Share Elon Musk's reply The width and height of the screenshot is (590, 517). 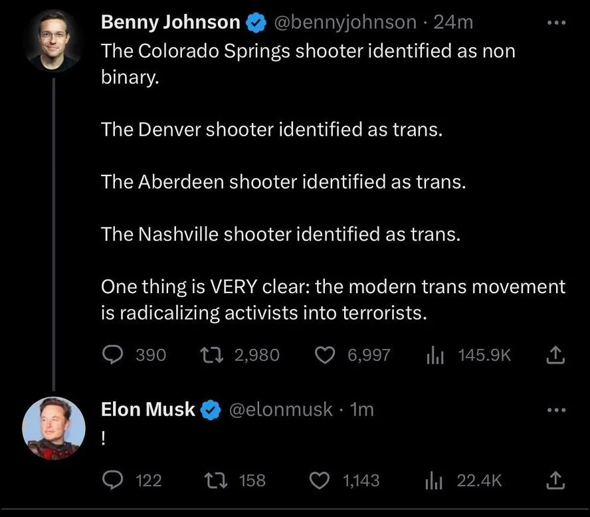[x=555, y=480]
